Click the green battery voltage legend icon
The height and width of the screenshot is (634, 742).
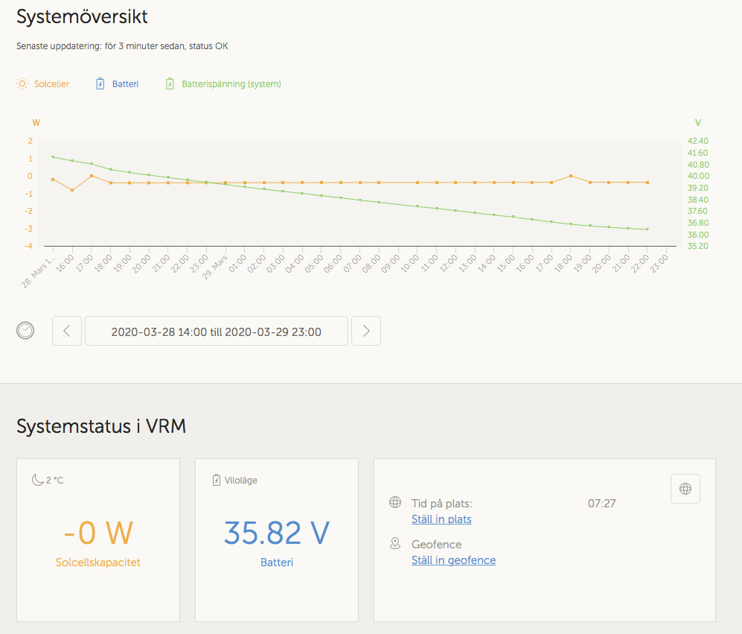pyautogui.click(x=170, y=84)
